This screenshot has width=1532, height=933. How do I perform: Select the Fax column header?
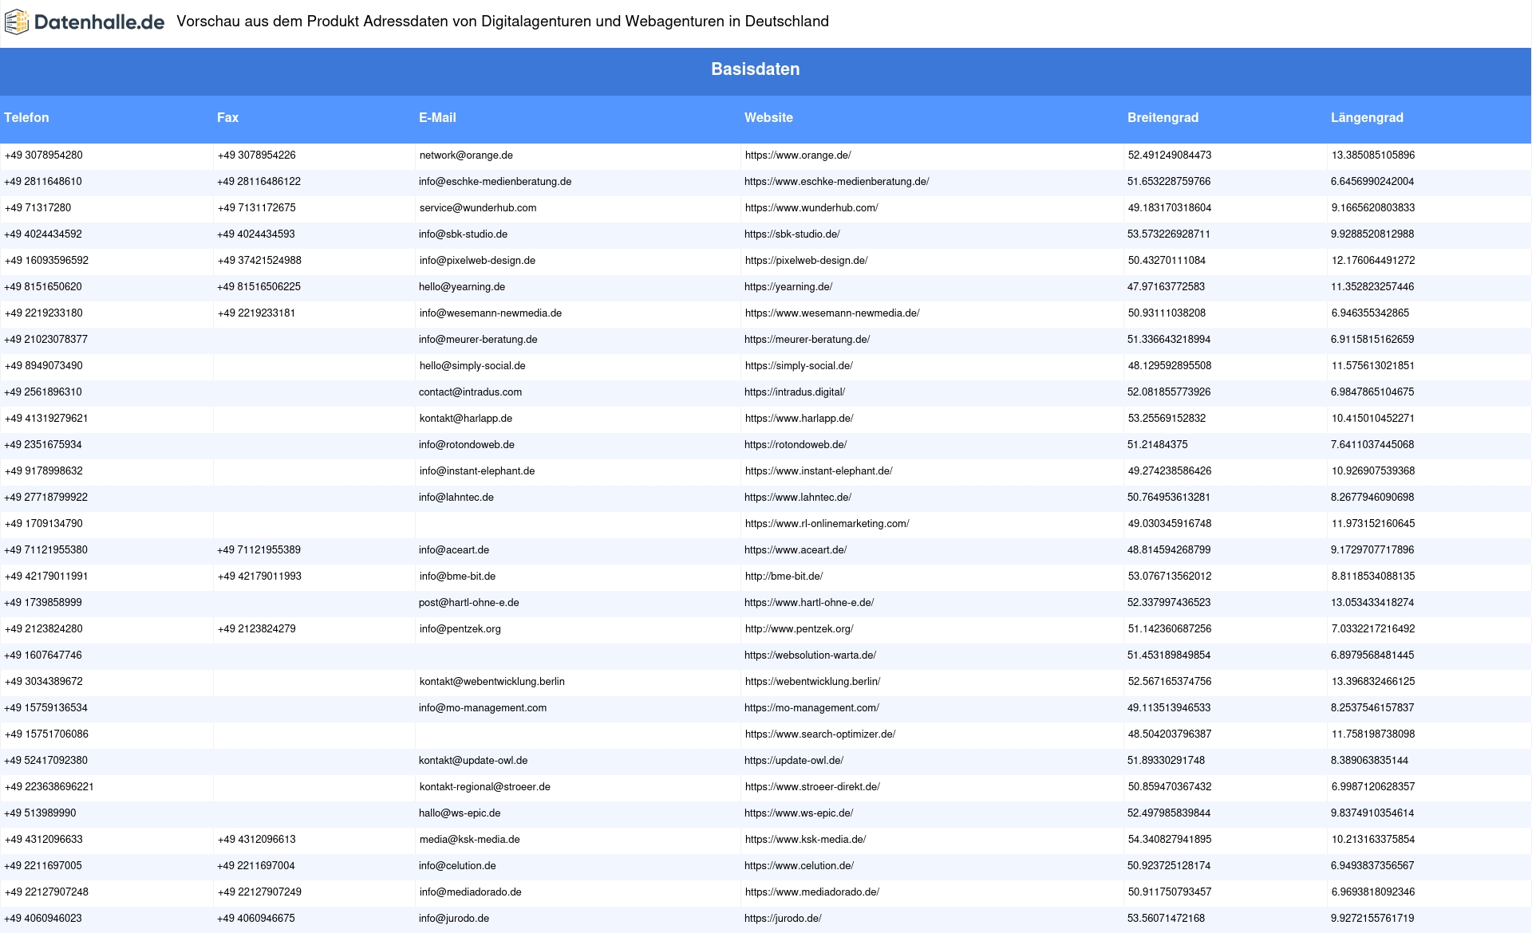click(227, 118)
